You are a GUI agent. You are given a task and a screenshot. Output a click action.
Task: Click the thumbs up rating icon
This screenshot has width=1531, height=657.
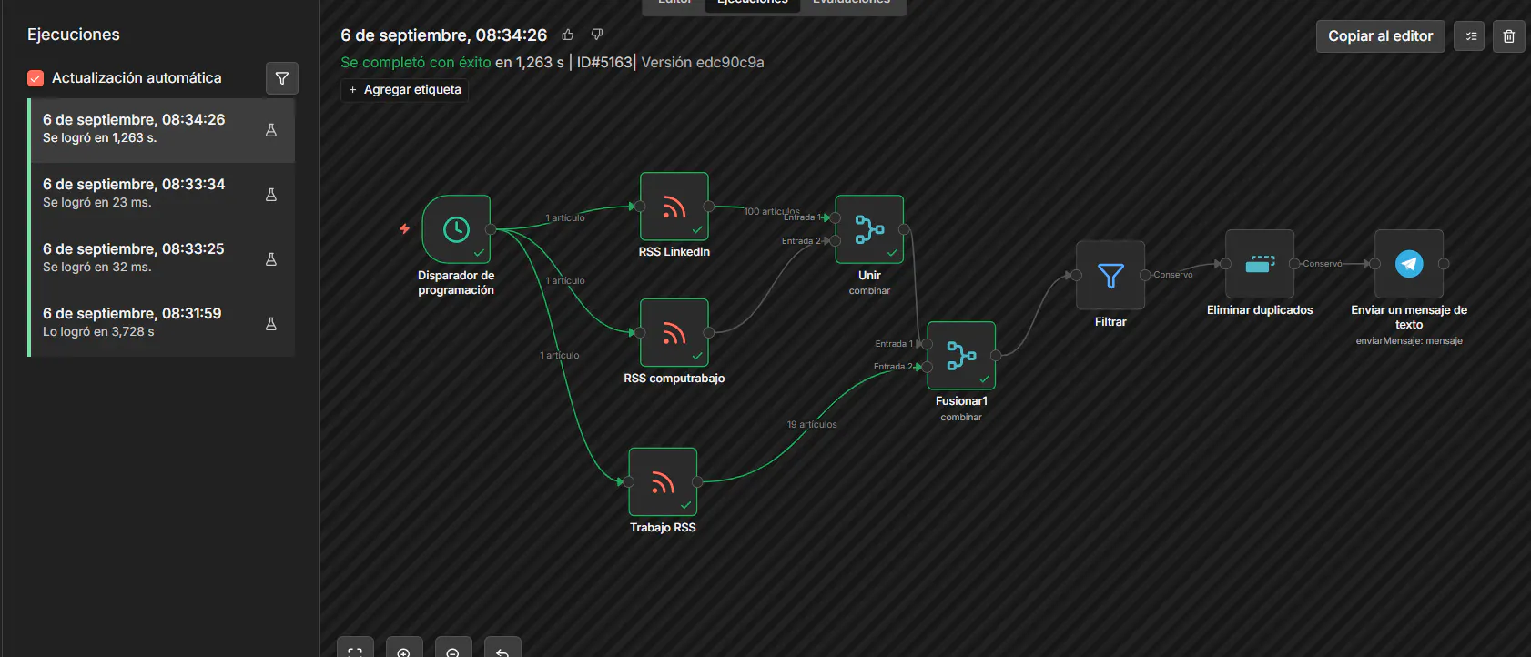click(568, 35)
